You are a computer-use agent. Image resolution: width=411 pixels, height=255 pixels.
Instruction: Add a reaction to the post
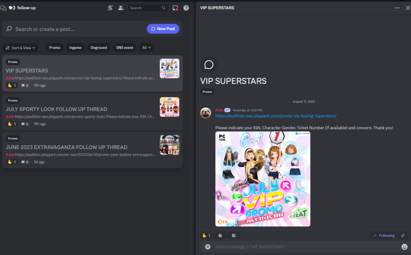pos(220,235)
